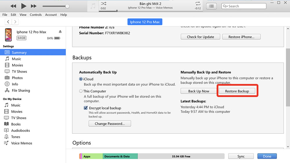
Task: Open the View menu
Action: pyautogui.click(x=23, y=15)
